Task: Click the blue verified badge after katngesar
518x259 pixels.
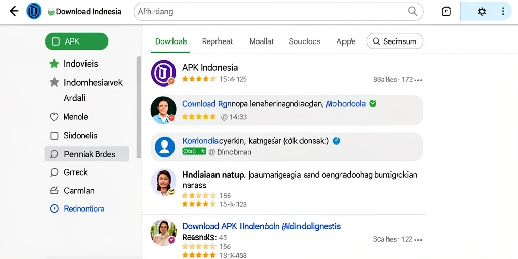Action: [x=336, y=141]
